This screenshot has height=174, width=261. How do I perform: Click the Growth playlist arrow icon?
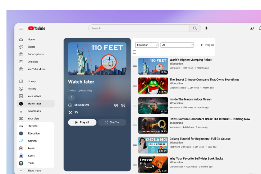coord(21,141)
